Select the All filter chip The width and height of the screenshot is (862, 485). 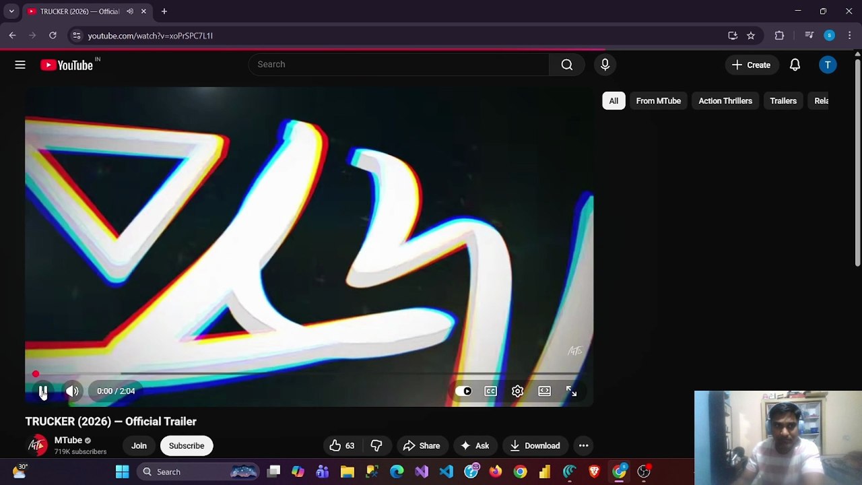tap(614, 101)
